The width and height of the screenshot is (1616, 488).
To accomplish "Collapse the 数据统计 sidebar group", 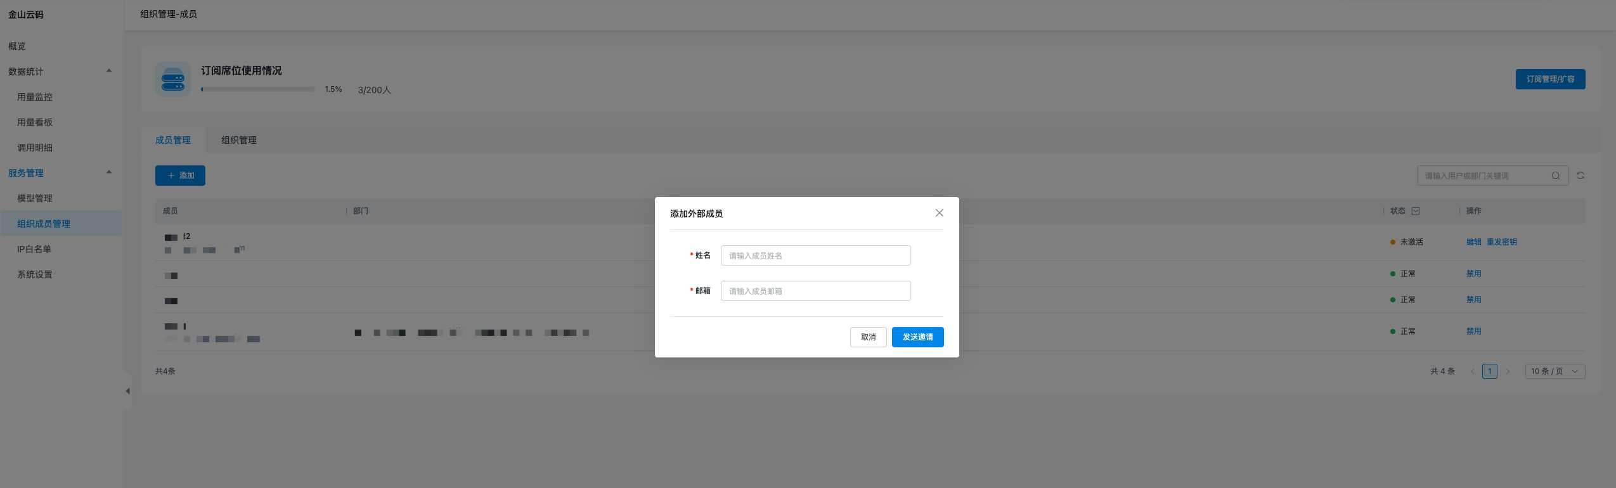I will point(109,71).
